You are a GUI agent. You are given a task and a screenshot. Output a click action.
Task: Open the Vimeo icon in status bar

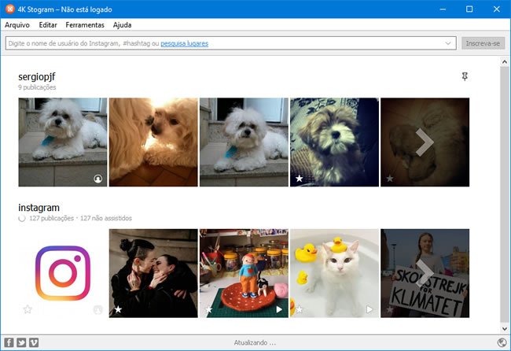(x=34, y=342)
